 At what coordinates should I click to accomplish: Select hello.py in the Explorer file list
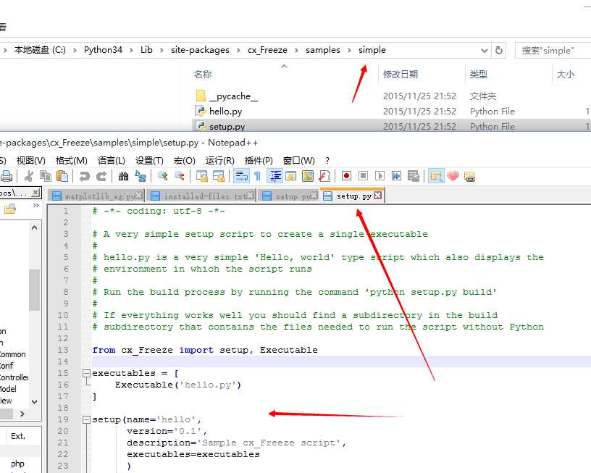[226, 112]
